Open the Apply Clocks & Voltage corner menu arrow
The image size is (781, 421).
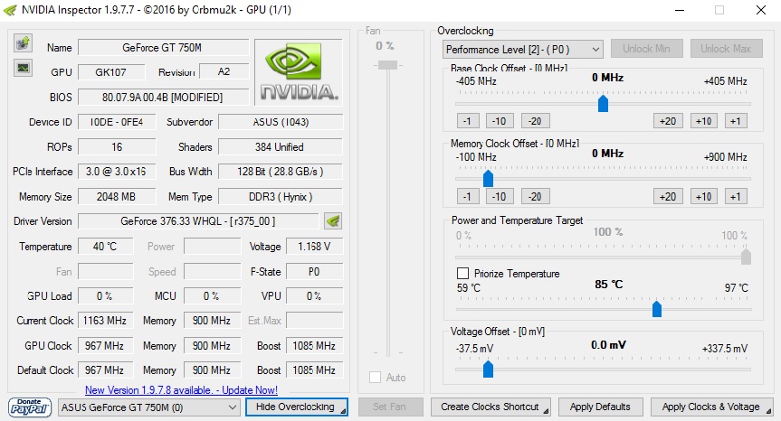pyautogui.click(x=767, y=411)
